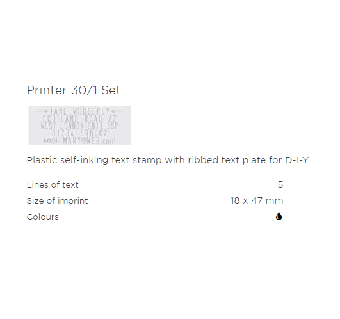Screen dimensions: 340x319
Task: Click the Size of imprint label
Action: tap(57, 201)
